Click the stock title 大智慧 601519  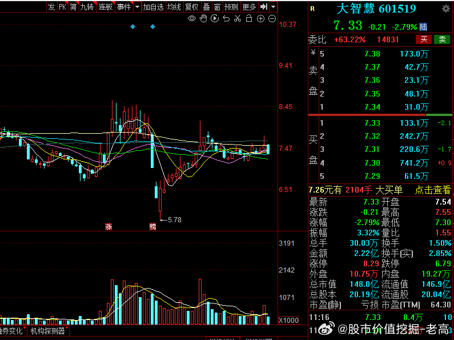point(376,9)
